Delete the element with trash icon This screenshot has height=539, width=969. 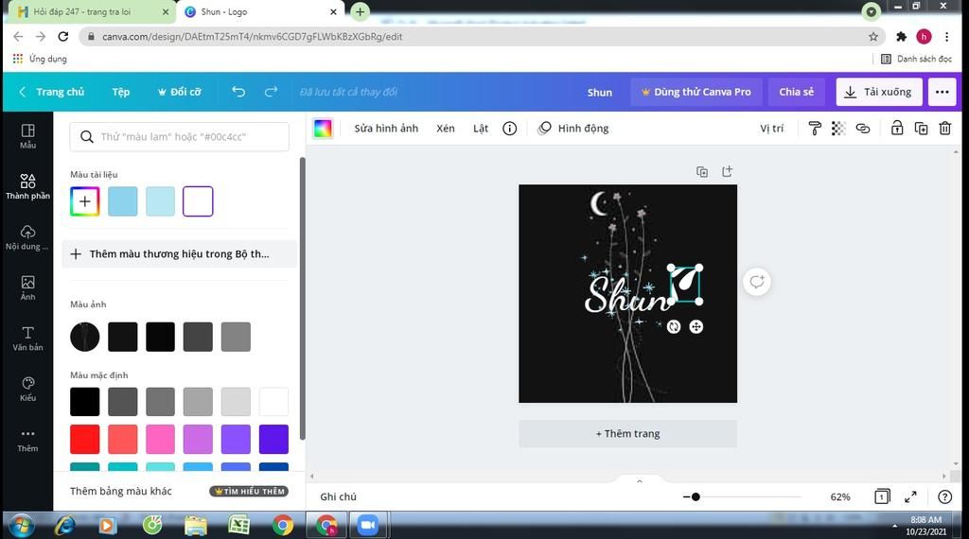pyautogui.click(x=945, y=129)
